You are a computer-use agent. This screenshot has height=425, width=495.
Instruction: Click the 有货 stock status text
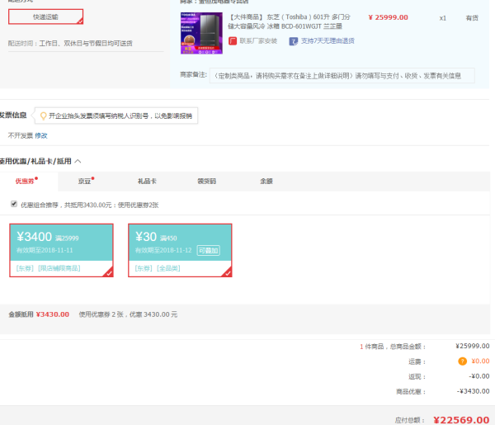click(472, 18)
